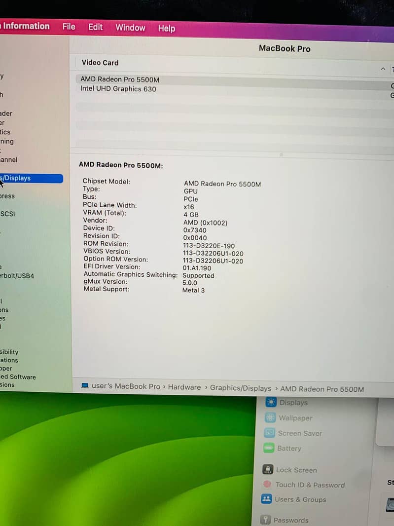Click user's MacBook Pro computer icon in path bar
Image resolution: width=394 pixels, height=526 pixels.
click(85, 385)
